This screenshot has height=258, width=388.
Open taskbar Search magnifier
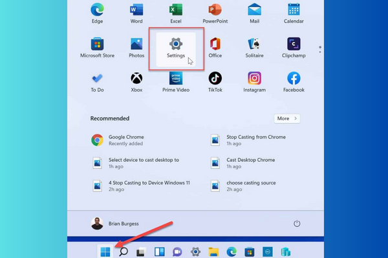tap(124, 252)
